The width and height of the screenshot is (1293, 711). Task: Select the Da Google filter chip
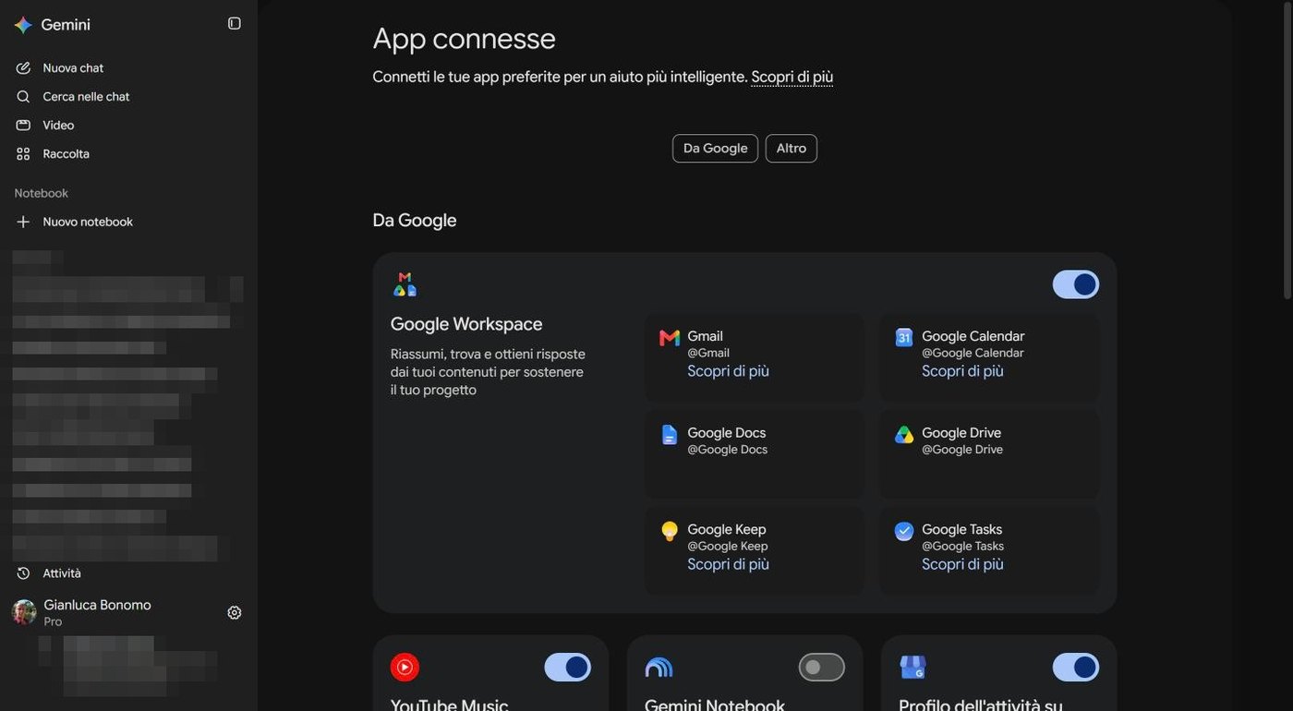715,149
